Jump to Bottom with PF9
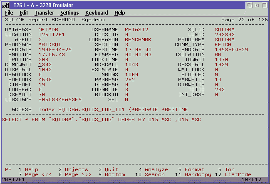Image resolution: width=270 pixels, height=184 pixels. click(115, 174)
